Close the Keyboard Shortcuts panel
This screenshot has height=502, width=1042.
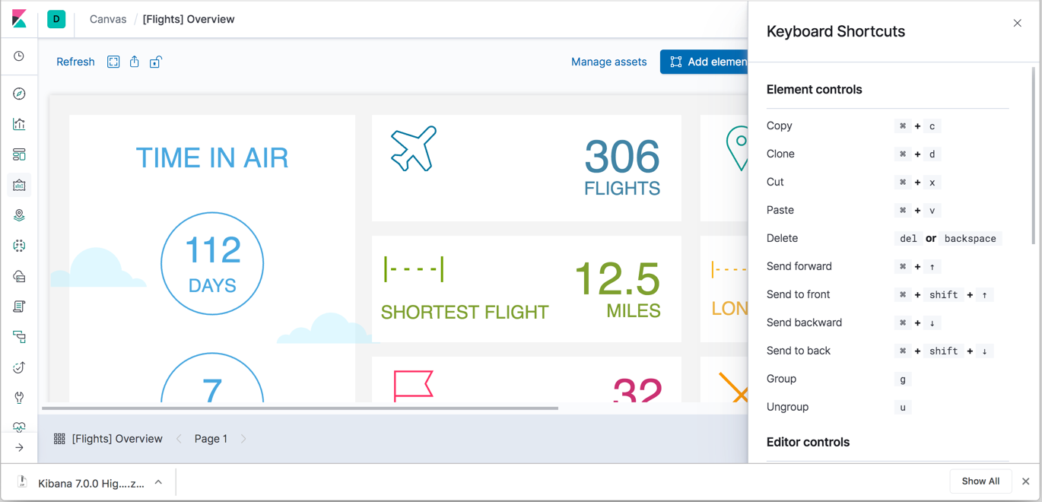pos(1017,23)
